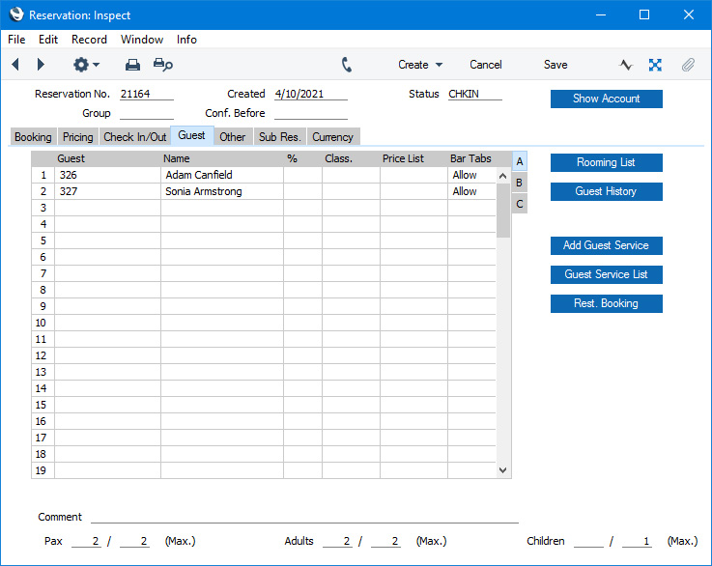Select the Guest tab
Viewport: 712px width, 566px height.
coord(191,135)
